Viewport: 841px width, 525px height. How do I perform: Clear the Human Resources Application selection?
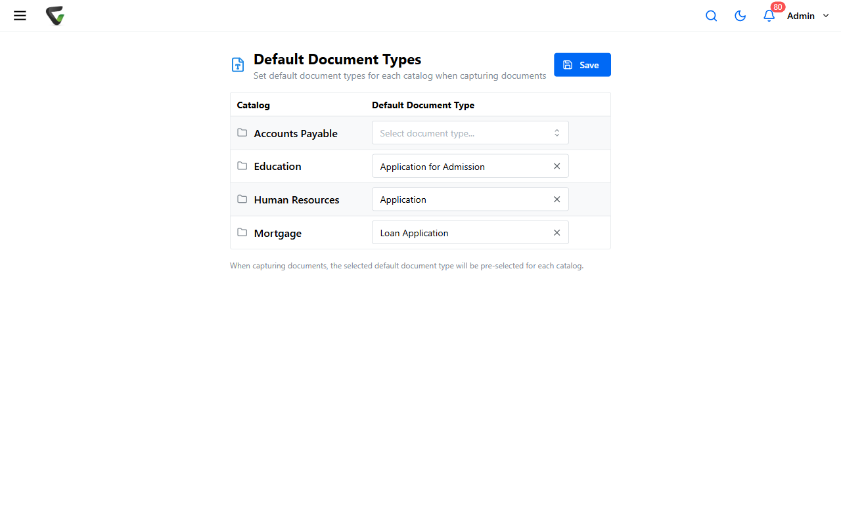(x=557, y=199)
